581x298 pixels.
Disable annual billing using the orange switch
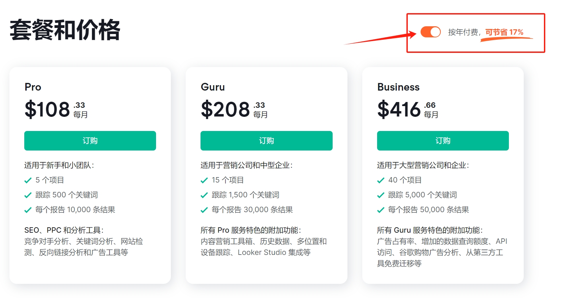point(430,32)
